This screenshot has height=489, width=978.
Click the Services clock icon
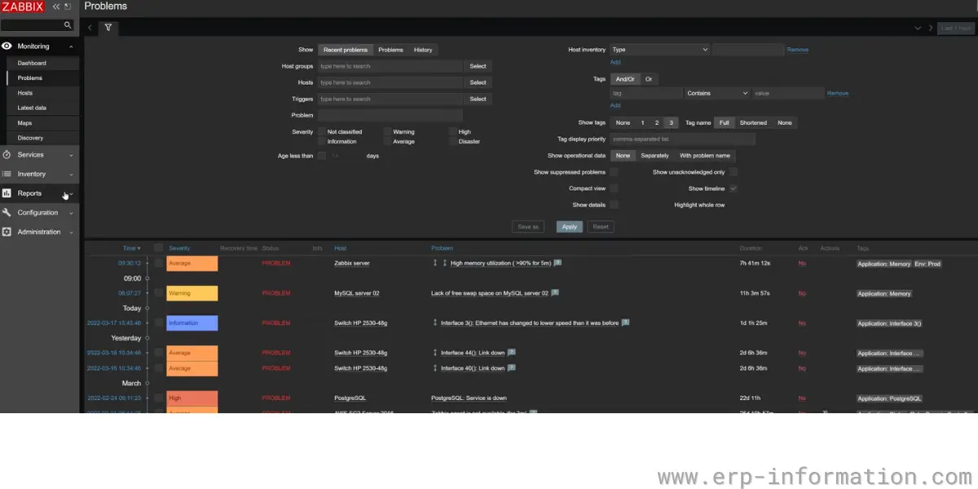(x=7, y=155)
